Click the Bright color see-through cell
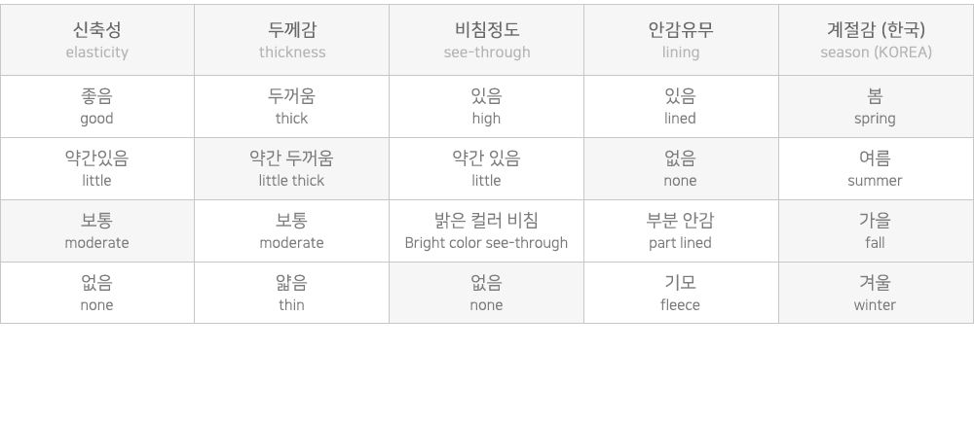This screenshot has height=421, width=974. (x=486, y=230)
